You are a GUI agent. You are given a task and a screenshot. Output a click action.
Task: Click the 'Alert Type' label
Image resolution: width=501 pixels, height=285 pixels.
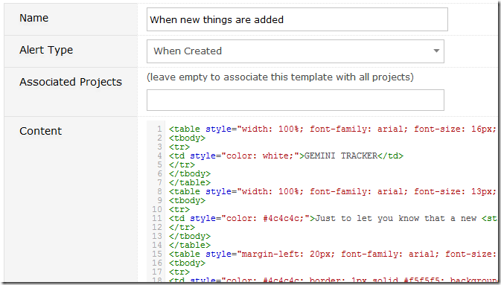pos(46,50)
